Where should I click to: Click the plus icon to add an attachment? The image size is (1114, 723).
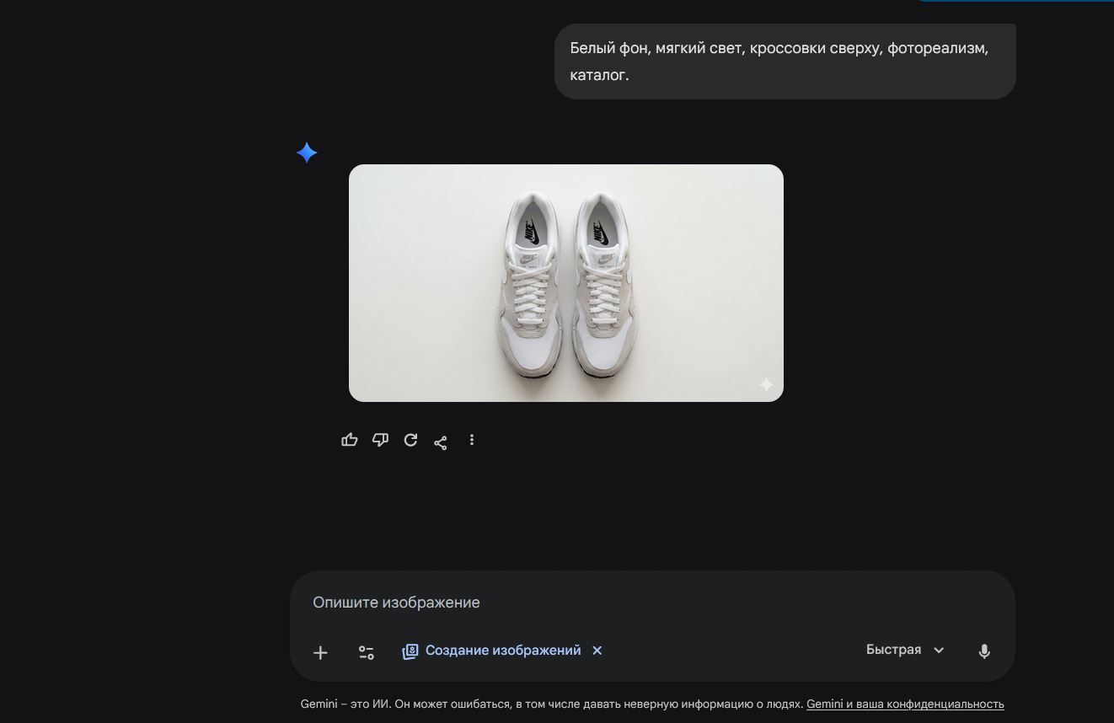pyautogui.click(x=320, y=651)
